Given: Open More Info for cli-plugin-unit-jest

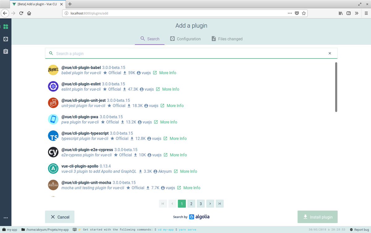Looking at the screenshot, I should pyautogui.click(x=172, y=106).
